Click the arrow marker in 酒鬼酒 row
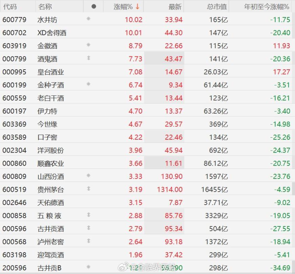 (x=88, y=58)
